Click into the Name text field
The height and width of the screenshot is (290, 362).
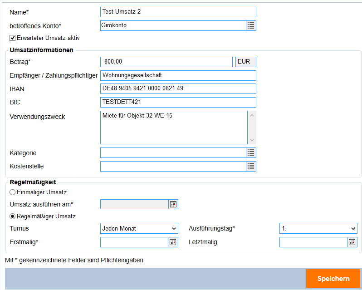(x=178, y=12)
